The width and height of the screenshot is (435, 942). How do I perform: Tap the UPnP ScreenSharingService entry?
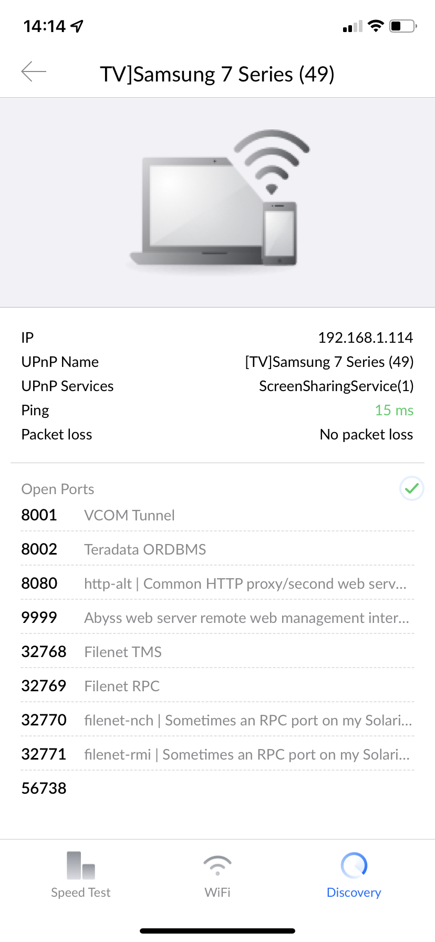(x=336, y=386)
